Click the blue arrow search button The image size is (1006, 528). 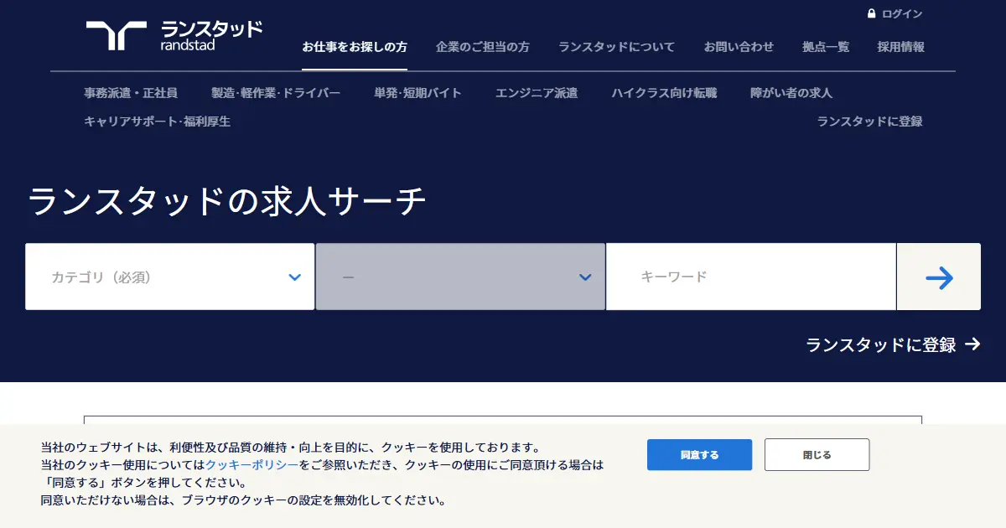coord(939,277)
